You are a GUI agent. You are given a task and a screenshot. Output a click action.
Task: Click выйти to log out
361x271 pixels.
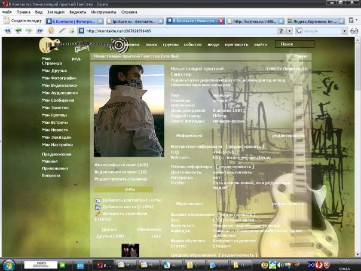tap(261, 44)
